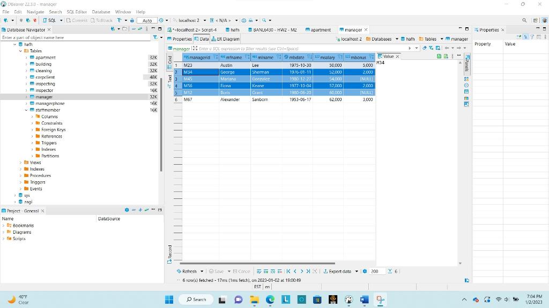
Task: Toggle Auto commit mode field
Action: (147, 21)
